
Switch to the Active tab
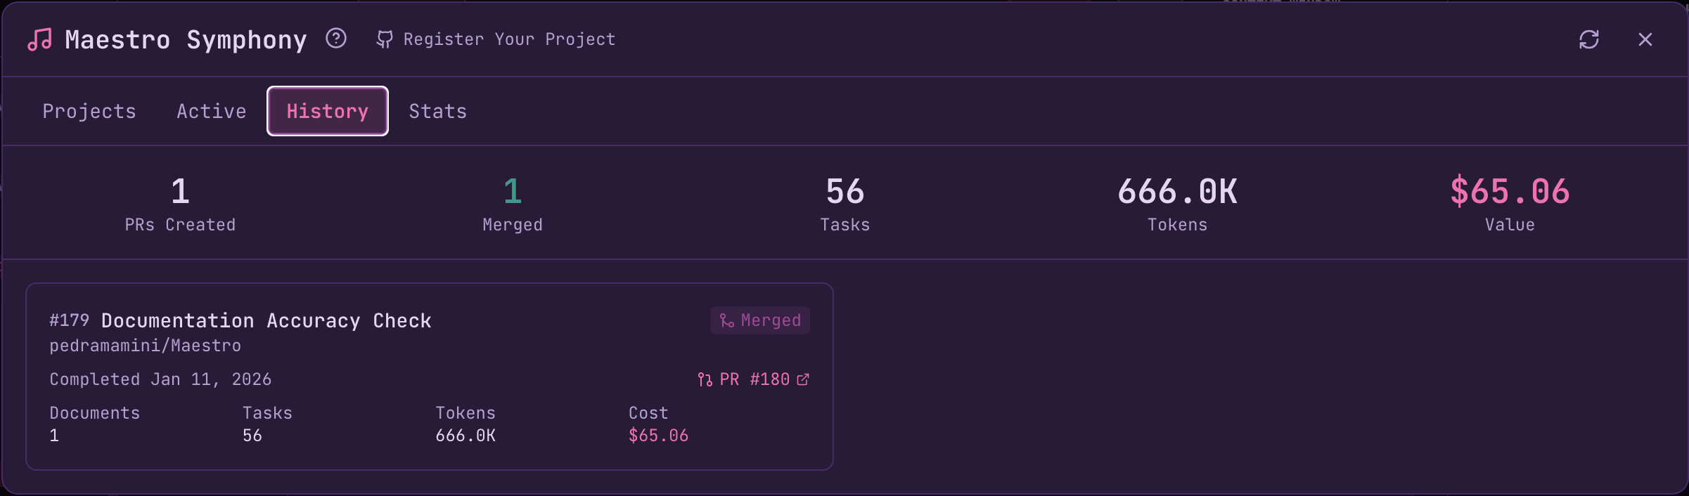(x=211, y=110)
